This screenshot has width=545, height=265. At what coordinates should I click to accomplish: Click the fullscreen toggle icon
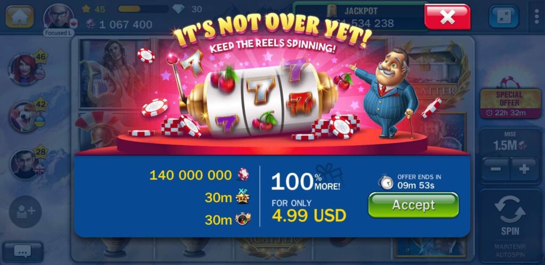click(503, 16)
